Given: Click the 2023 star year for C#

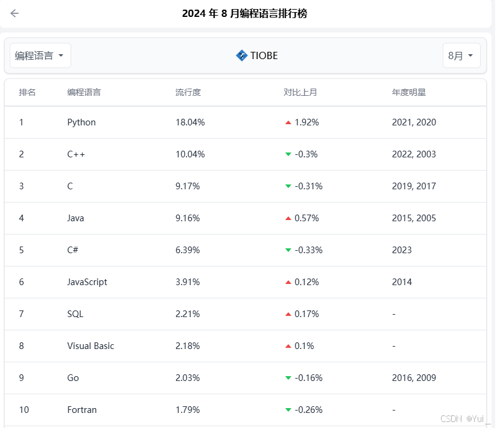Looking at the screenshot, I should tap(402, 250).
